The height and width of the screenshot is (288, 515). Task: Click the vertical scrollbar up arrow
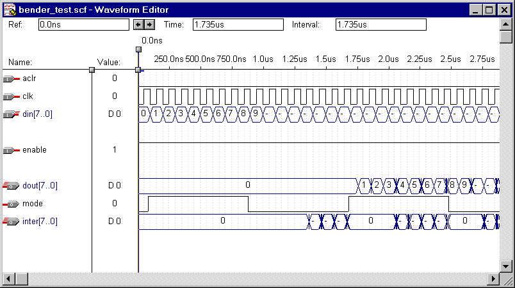coord(506,24)
